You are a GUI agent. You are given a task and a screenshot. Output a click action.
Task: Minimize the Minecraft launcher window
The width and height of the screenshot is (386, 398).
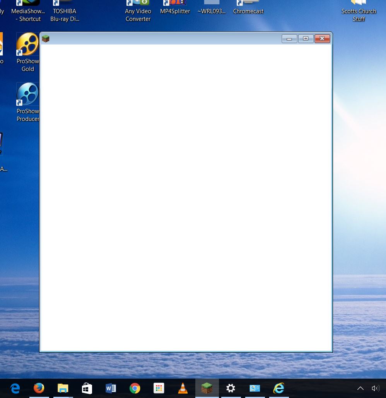tap(289, 39)
